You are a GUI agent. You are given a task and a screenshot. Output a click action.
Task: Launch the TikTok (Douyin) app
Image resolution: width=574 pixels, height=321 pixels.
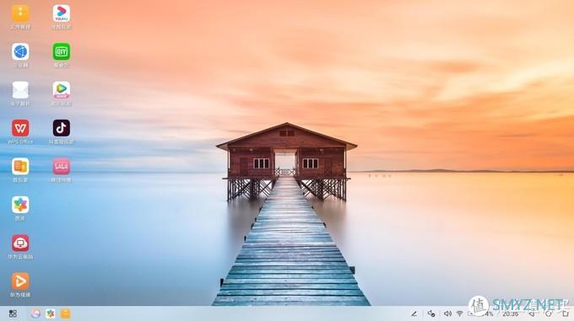click(x=61, y=128)
